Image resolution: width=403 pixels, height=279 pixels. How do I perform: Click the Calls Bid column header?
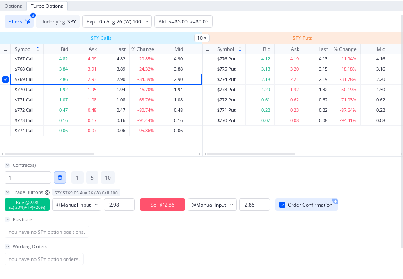click(58, 49)
